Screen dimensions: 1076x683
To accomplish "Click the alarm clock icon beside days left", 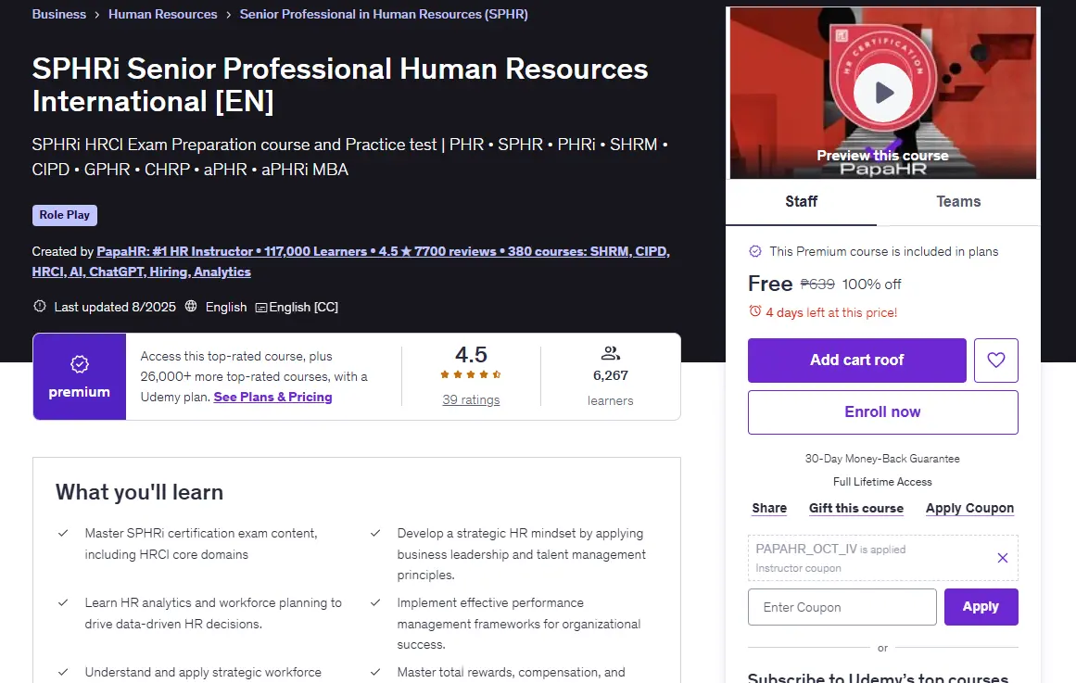I will click(754, 311).
